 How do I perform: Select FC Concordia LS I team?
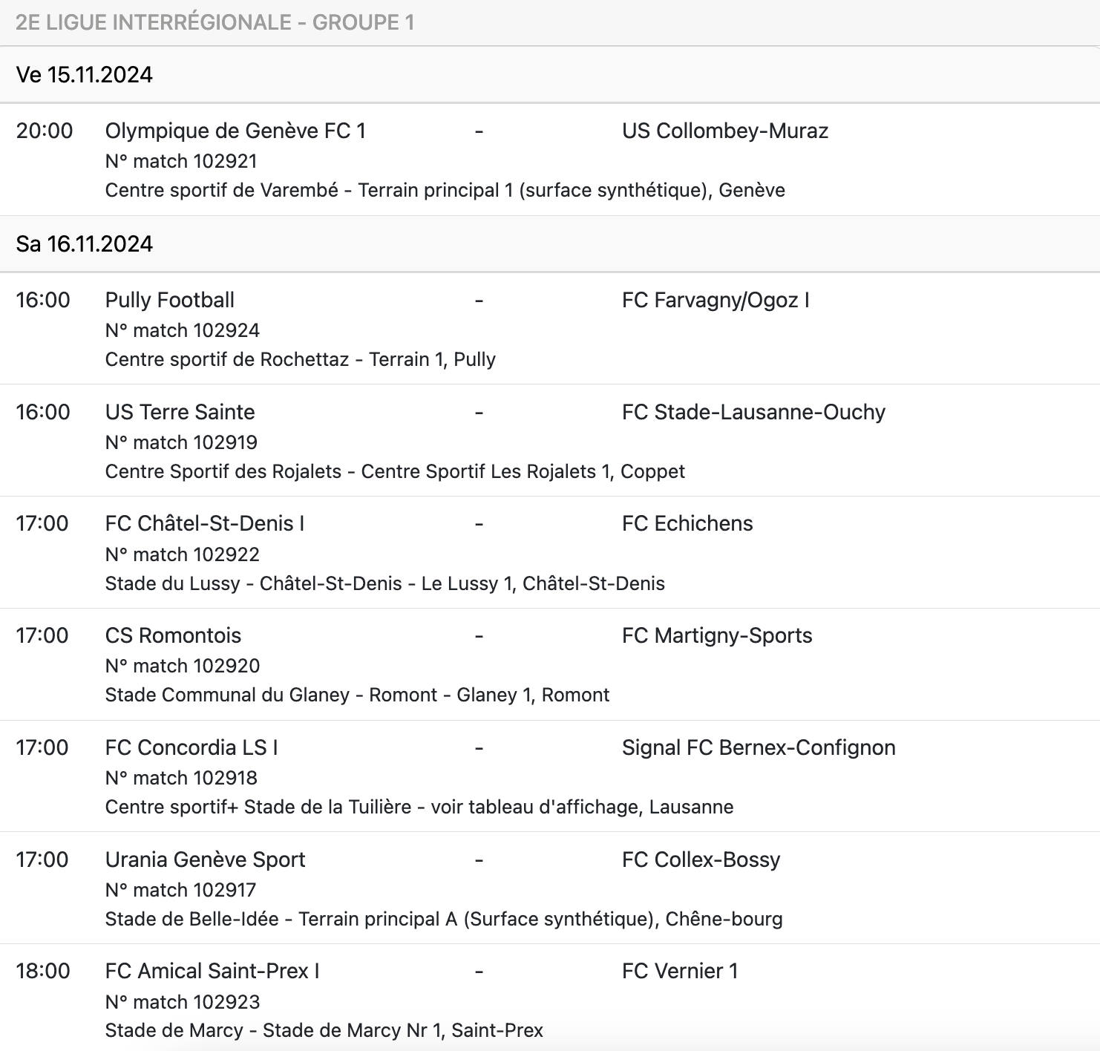pos(191,748)
